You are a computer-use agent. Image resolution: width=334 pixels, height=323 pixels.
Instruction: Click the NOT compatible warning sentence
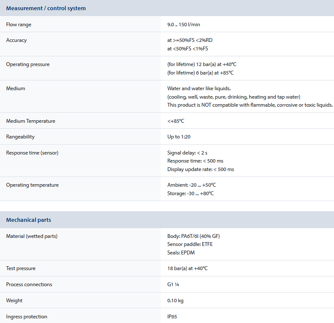(250, 105)
